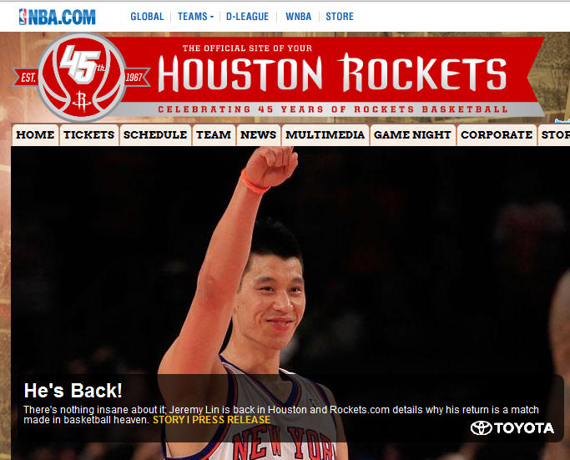Screen dimensions: 570x460
Task: Open the TICKETS tab
Action: (89, 135)
